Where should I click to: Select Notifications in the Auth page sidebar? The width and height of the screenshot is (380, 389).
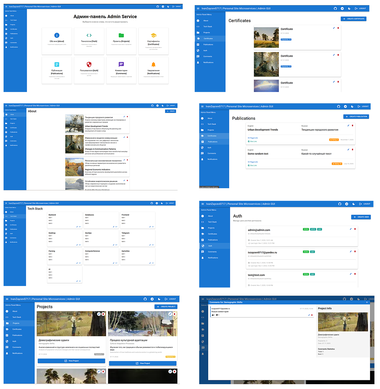pos(213,258)
